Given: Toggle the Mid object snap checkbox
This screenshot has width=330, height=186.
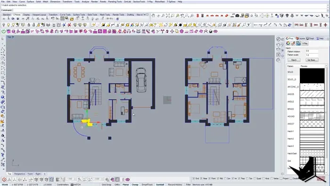Looking at the screenshot, I should [218, 178].
